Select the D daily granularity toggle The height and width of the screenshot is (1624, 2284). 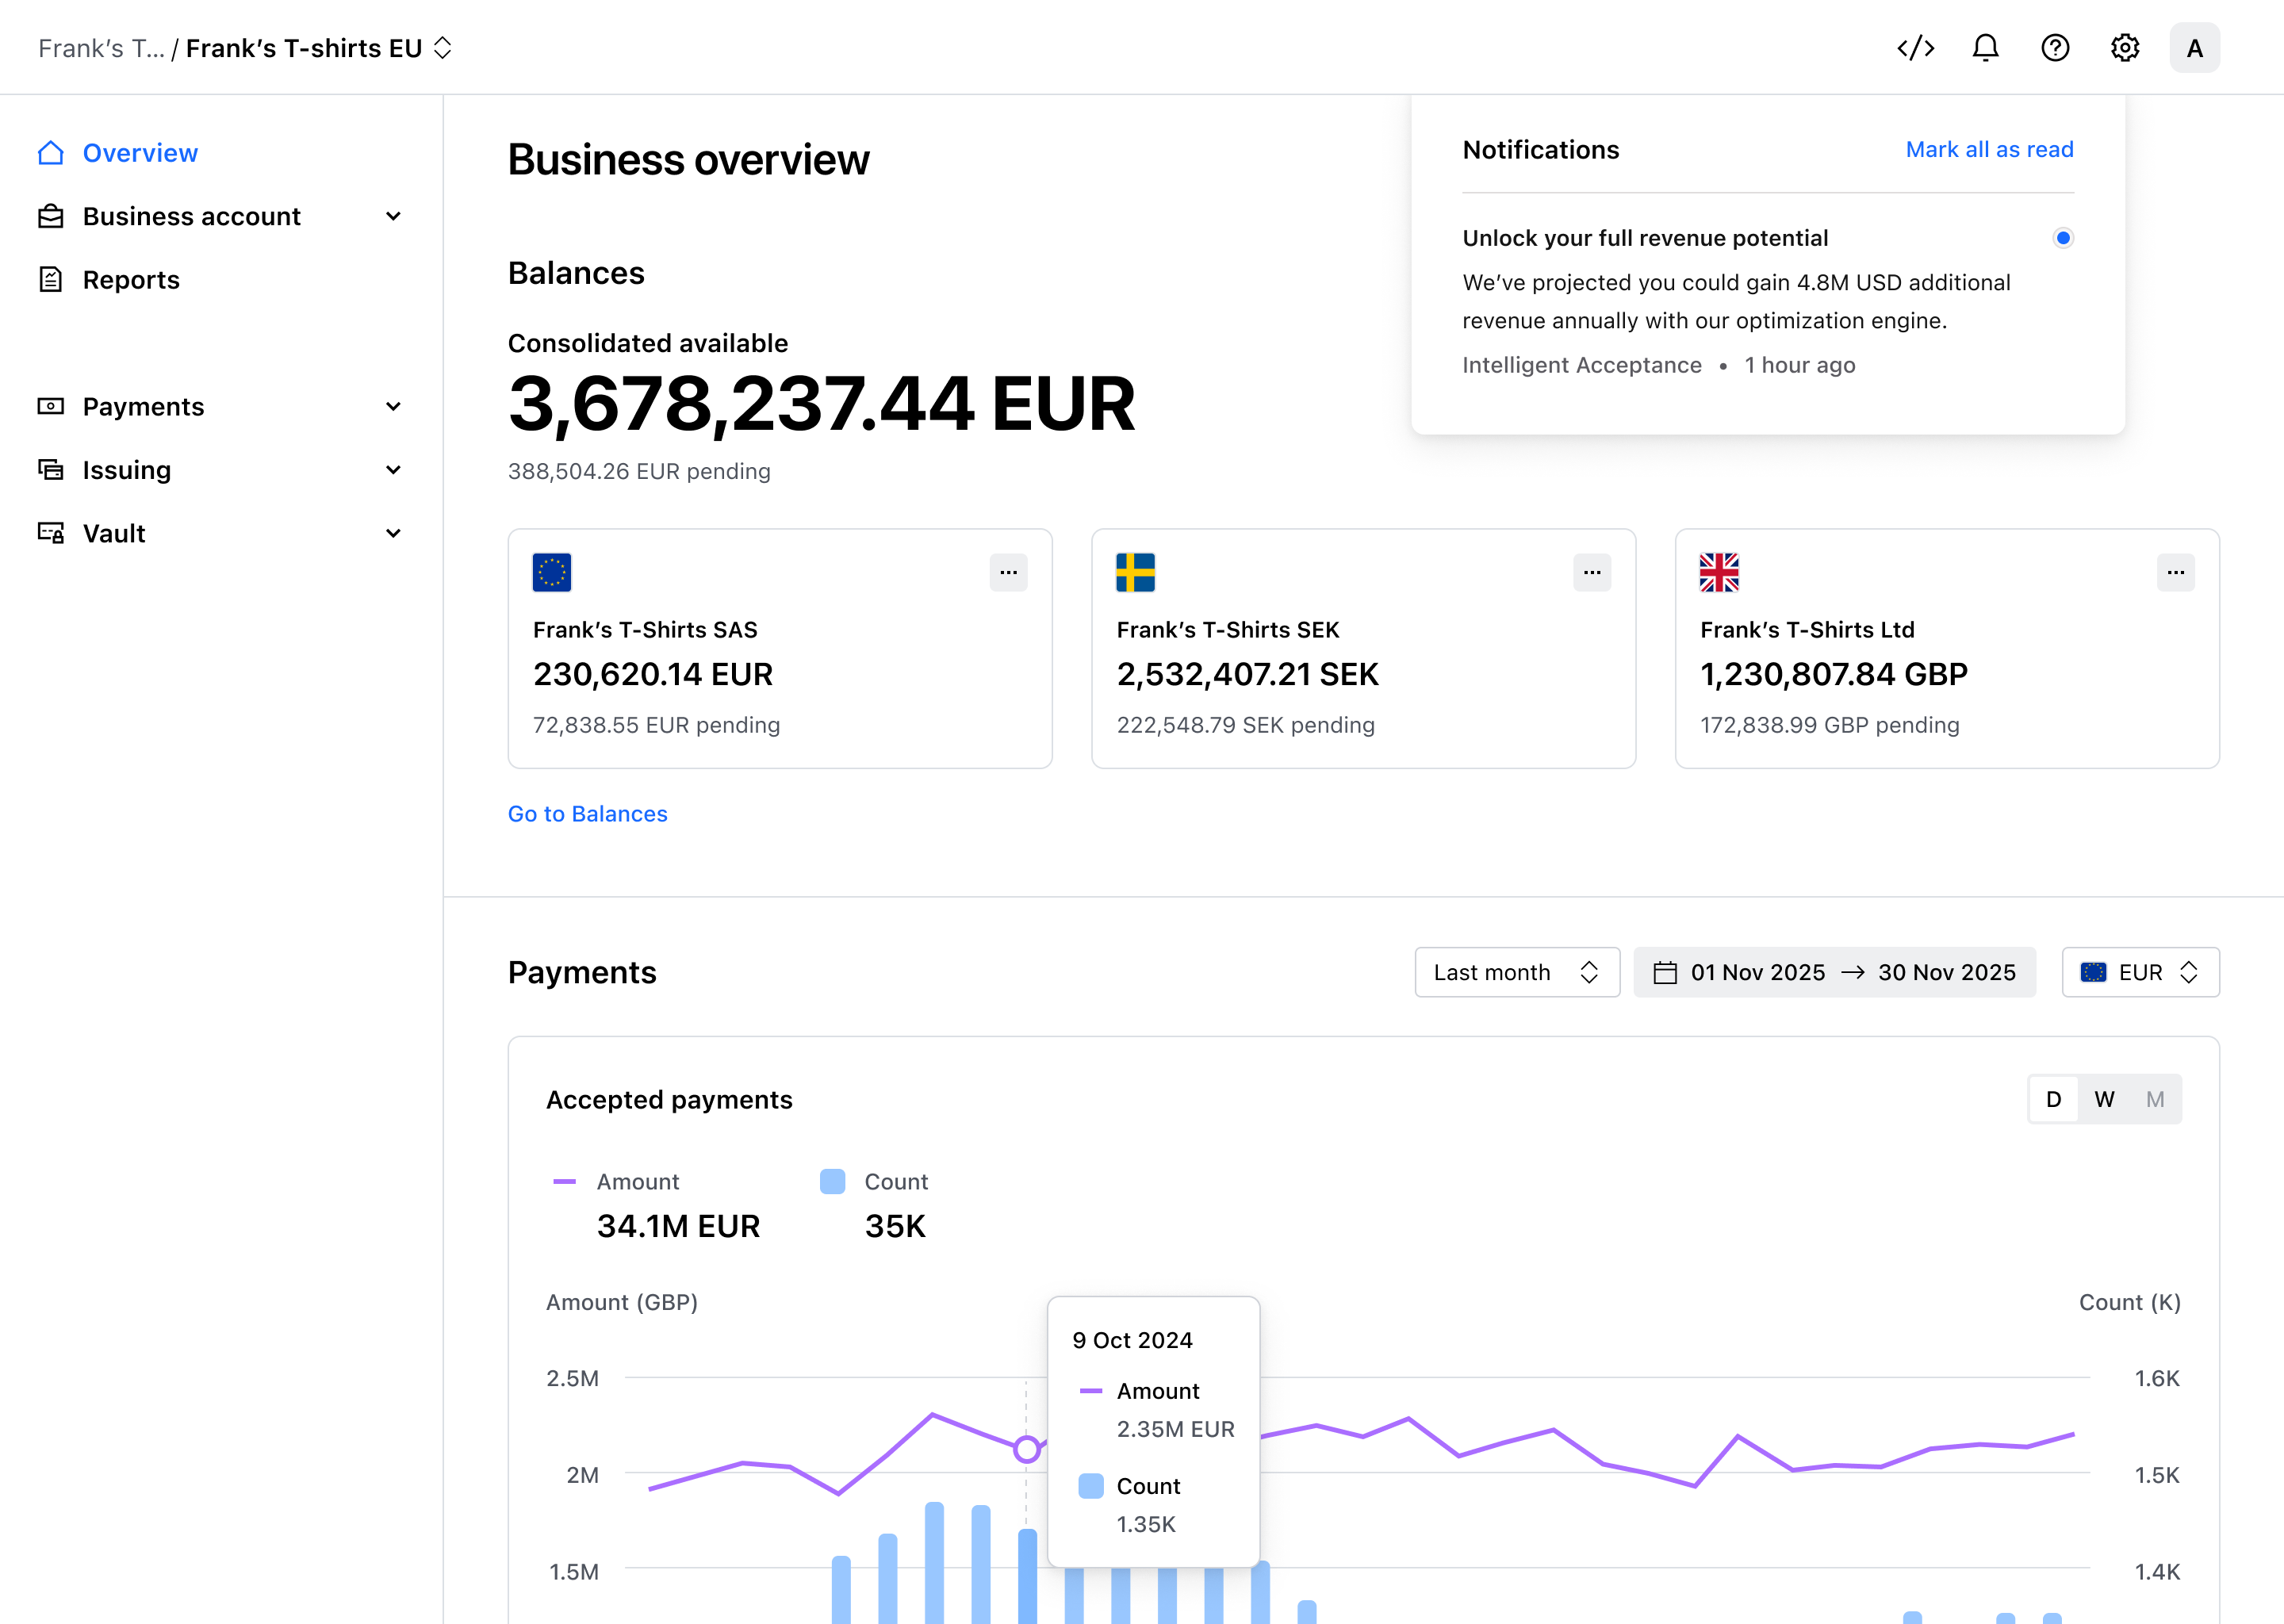2054,1100
